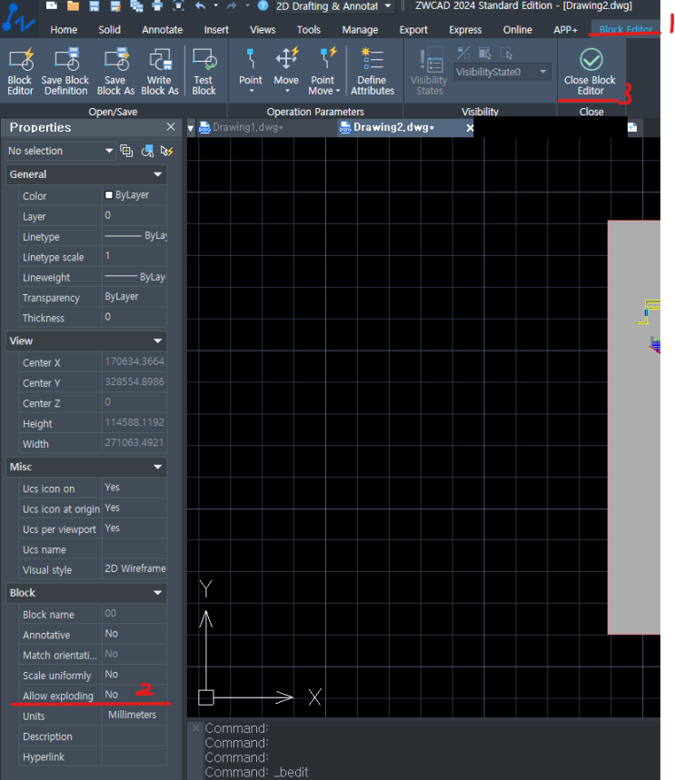Click the Ucs icon on Yes value
This screenshot has height=780, width=675.
(x=134, y=488)
